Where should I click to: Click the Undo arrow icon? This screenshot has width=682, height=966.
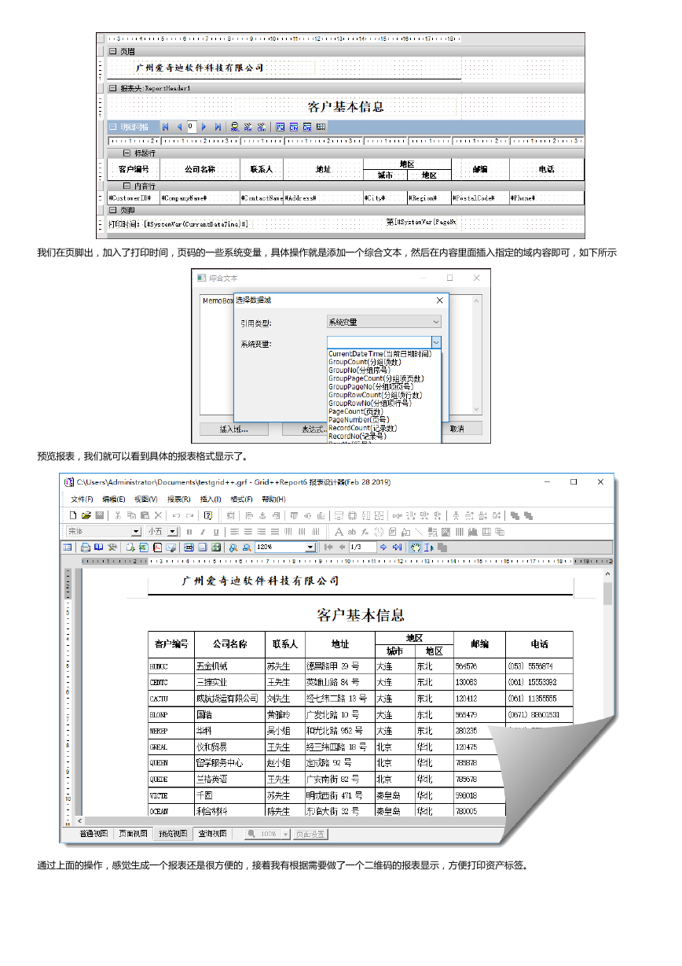(177, 515)
